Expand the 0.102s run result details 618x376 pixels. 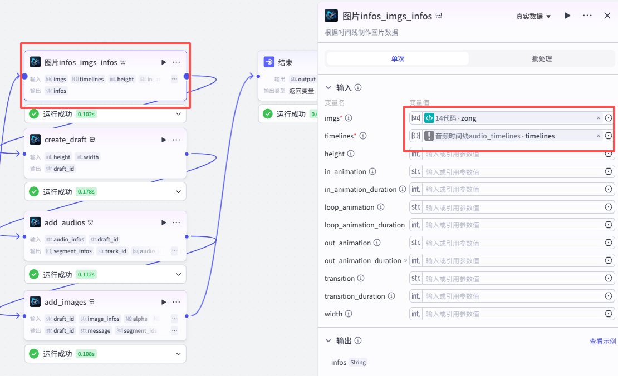pyautogui.click(x=179, y=114)
